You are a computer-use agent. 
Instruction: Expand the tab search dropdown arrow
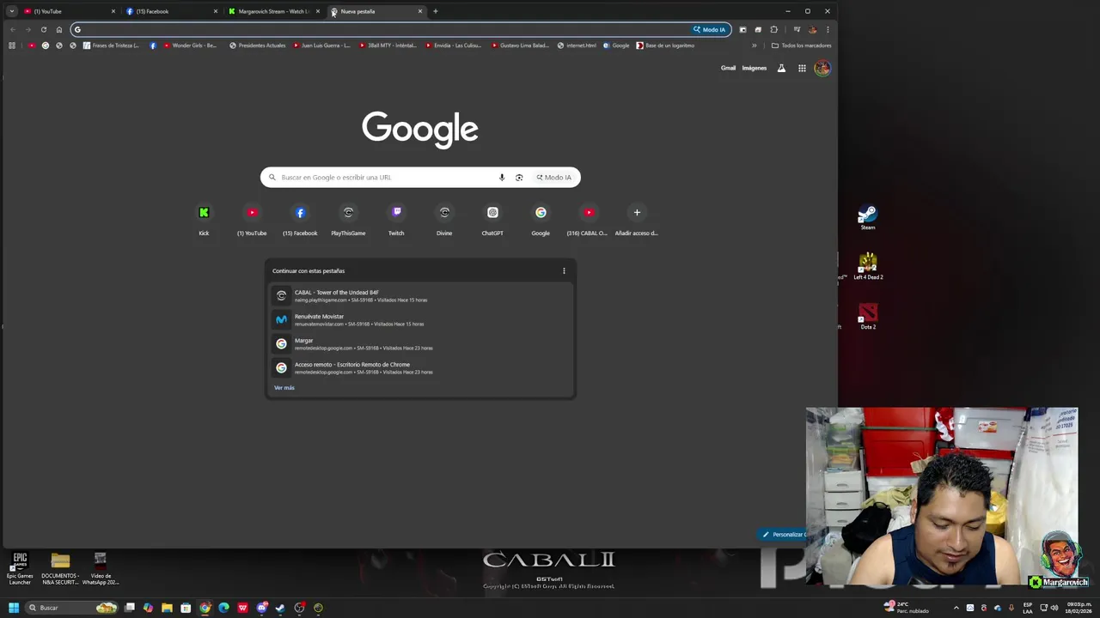[x=11, y=11]
